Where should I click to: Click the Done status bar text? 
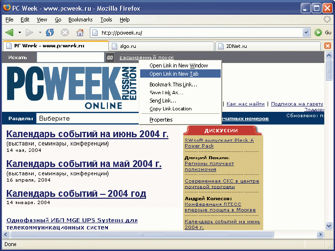click(x=10, y=244)
